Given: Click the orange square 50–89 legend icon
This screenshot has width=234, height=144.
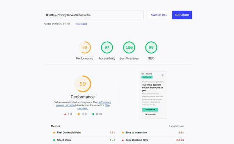Looking at the screenshot, I should [x=78, y=114].
